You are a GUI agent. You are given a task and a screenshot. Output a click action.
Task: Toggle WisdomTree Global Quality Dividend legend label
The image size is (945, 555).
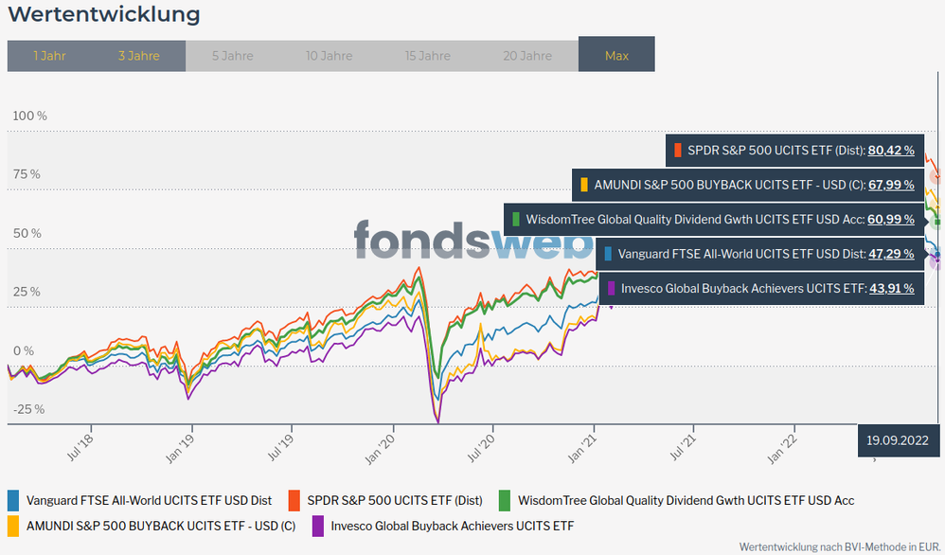point(686,500)
